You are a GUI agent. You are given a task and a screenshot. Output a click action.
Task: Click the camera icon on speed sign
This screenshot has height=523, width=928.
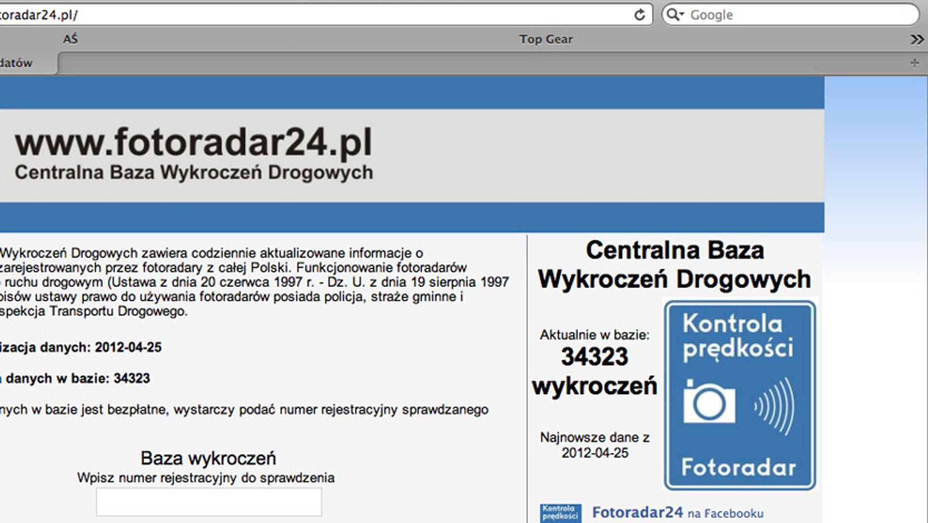[709, 402]
